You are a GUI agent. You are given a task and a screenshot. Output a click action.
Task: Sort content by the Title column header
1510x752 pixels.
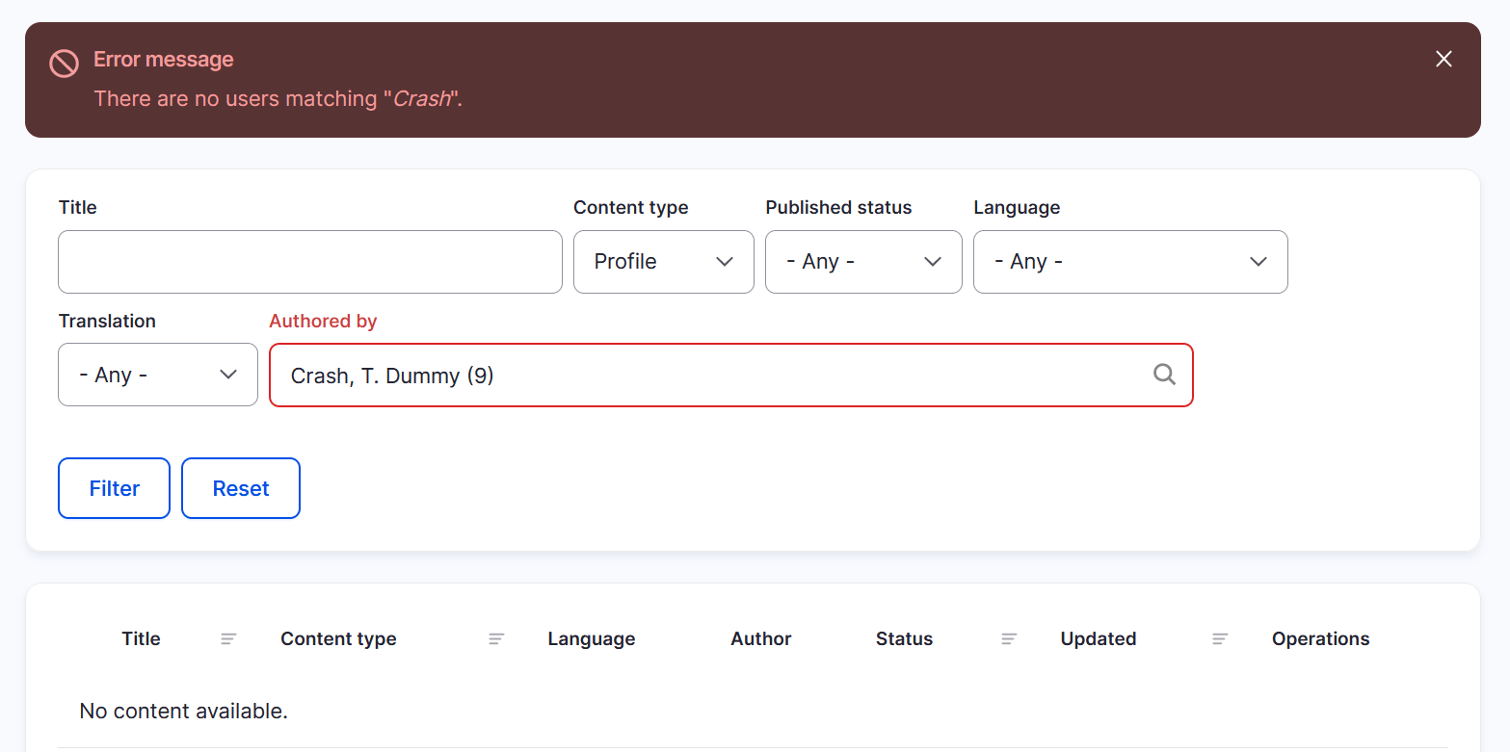(x=141, y=638)
